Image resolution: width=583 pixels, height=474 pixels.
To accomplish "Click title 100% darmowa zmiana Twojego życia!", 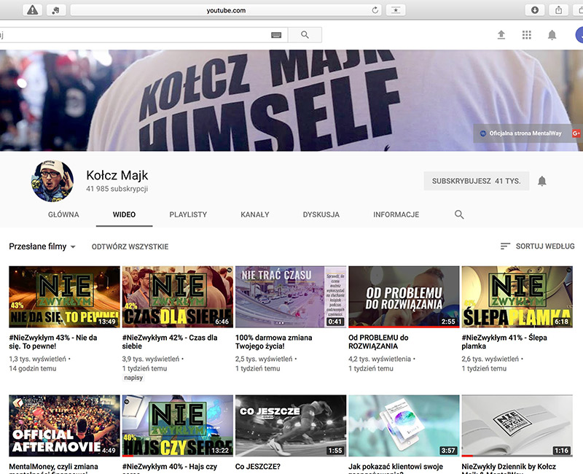I will [274, 342].
